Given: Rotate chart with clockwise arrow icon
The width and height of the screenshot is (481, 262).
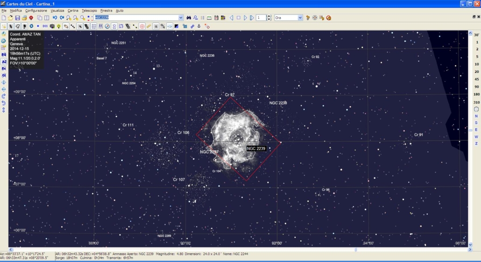Looking at the screenshot, I should (4, 96).
